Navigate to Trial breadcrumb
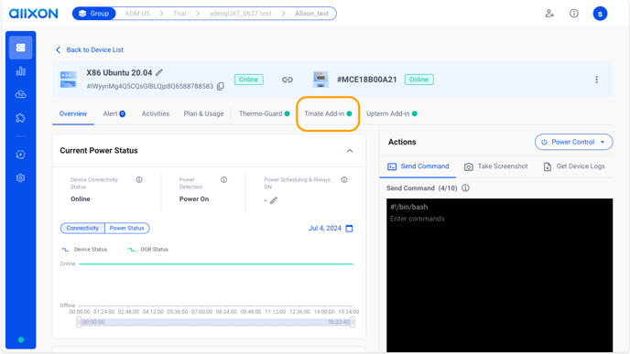This screenshot has height=354, width=630. (x=179, y=14)
